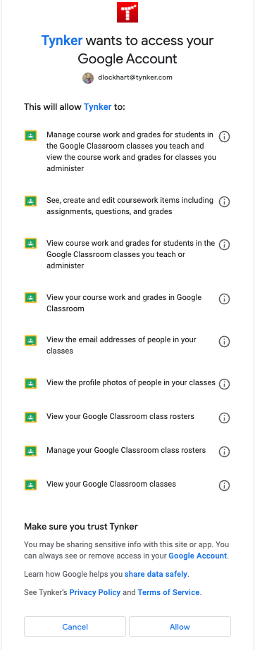Viewport: 255px width, 650px height.
Task: Open info icon beside View email addresses permission
Action: coord(224,341)
